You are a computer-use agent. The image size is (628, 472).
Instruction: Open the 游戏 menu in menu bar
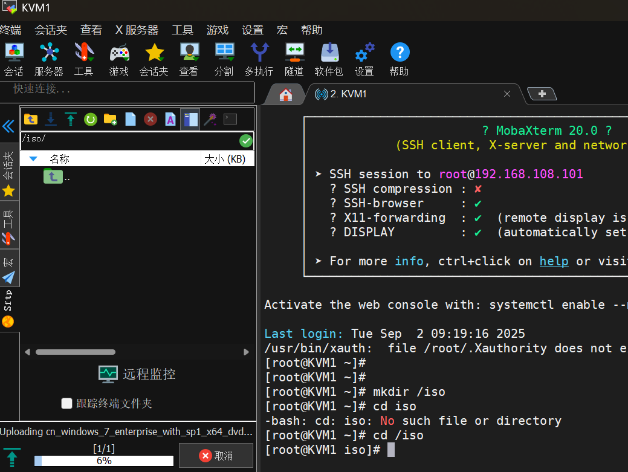tap(218, 30)
